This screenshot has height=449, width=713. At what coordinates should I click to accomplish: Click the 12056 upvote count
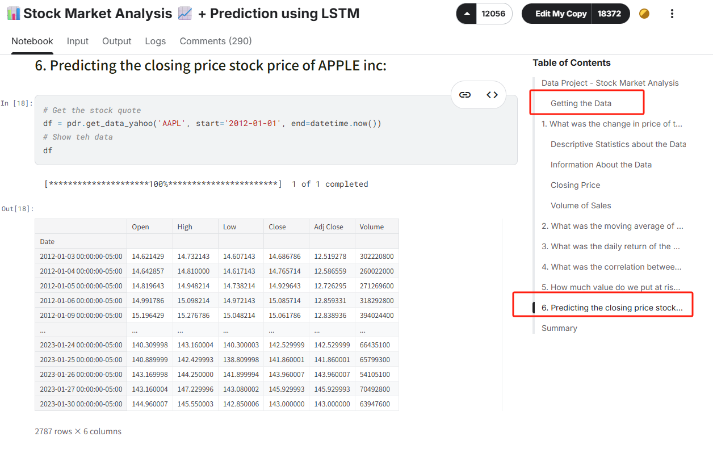[x=493, y=14]
